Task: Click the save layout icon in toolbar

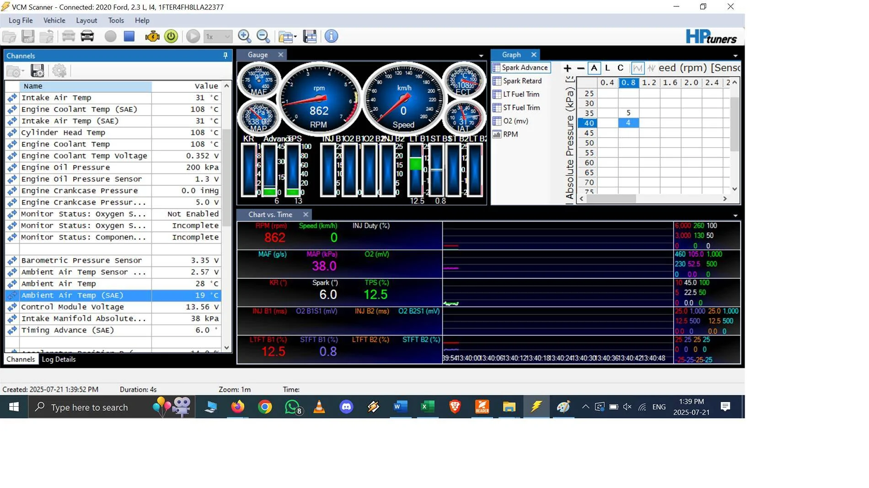Action: click(310, 37)
